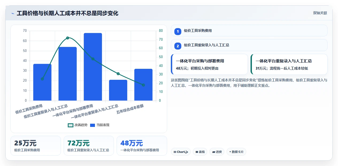Toggle the 改善趋势 legend entry
This screenshot has width=338, height=166.
point(78,125)
